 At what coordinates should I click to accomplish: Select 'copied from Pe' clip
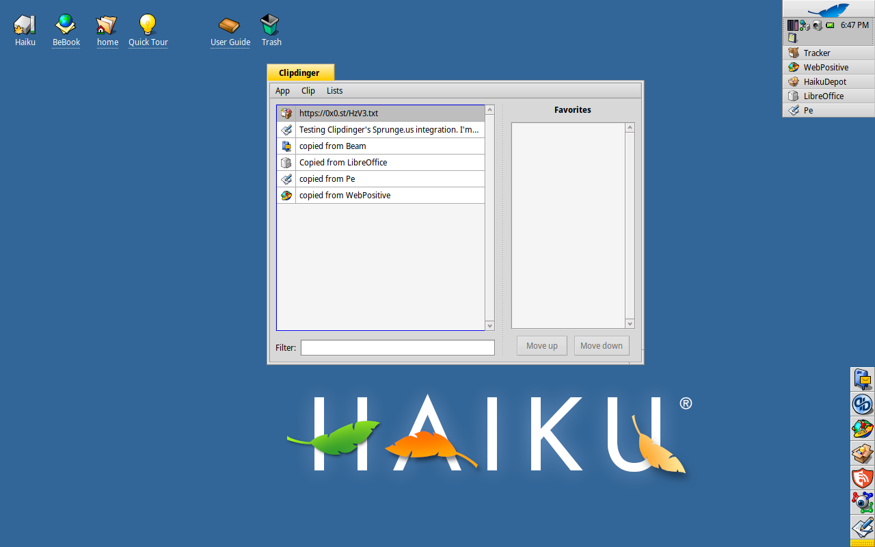(381, 179)
